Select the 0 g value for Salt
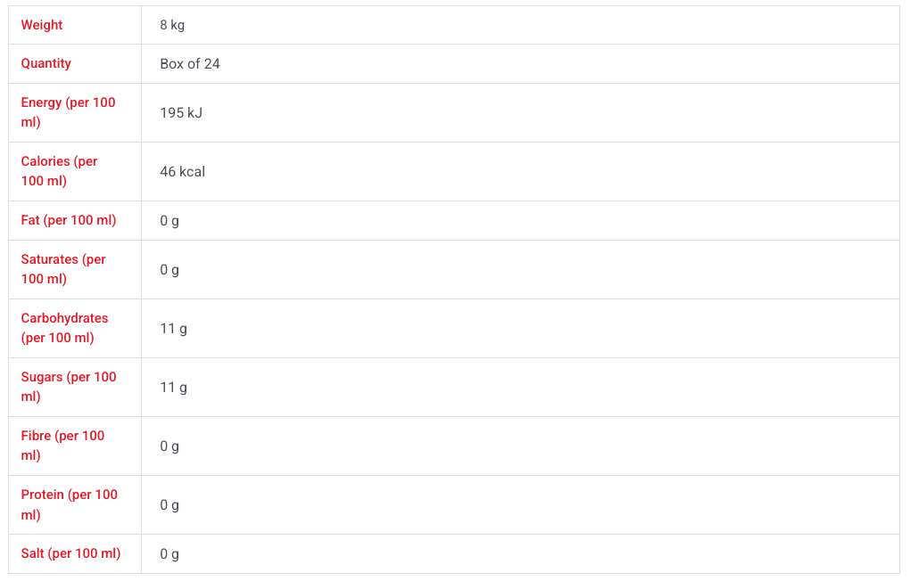 tap(170, 554)
